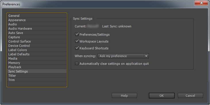Open the When syncing dropdown arrow

coord(146,56)
